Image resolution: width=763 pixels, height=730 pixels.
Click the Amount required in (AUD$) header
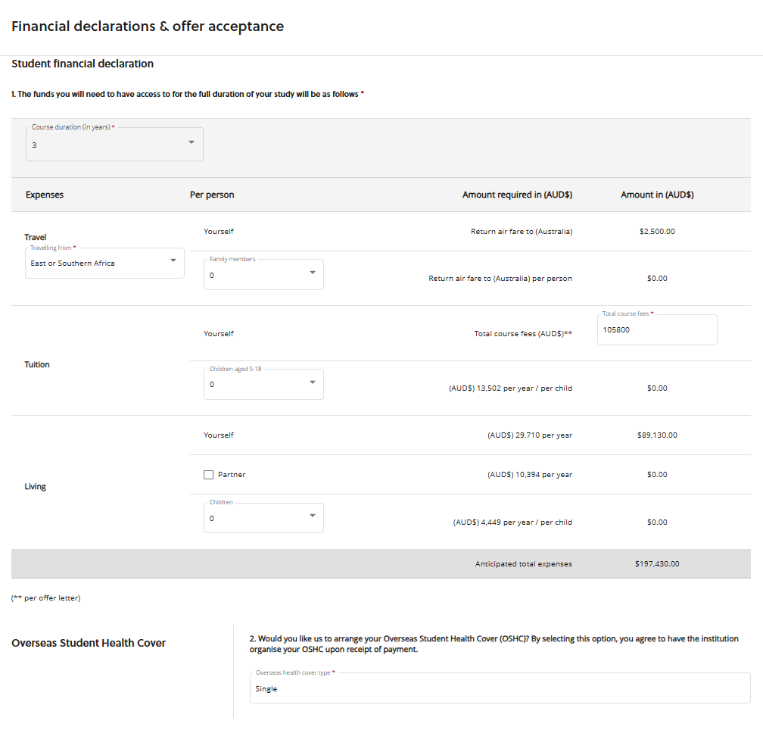(517, 195)
